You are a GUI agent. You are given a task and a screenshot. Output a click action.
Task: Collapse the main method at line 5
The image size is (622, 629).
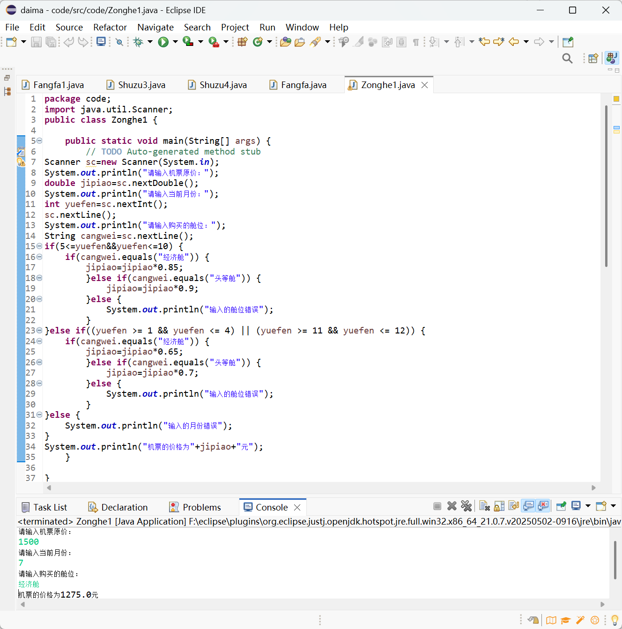tap(39, 141)
